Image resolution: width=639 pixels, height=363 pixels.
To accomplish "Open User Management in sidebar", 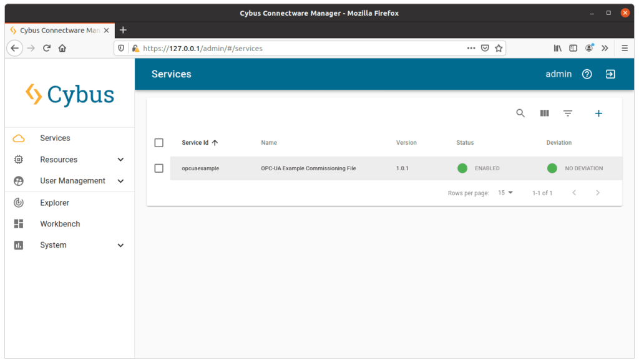I will [72, 181].
